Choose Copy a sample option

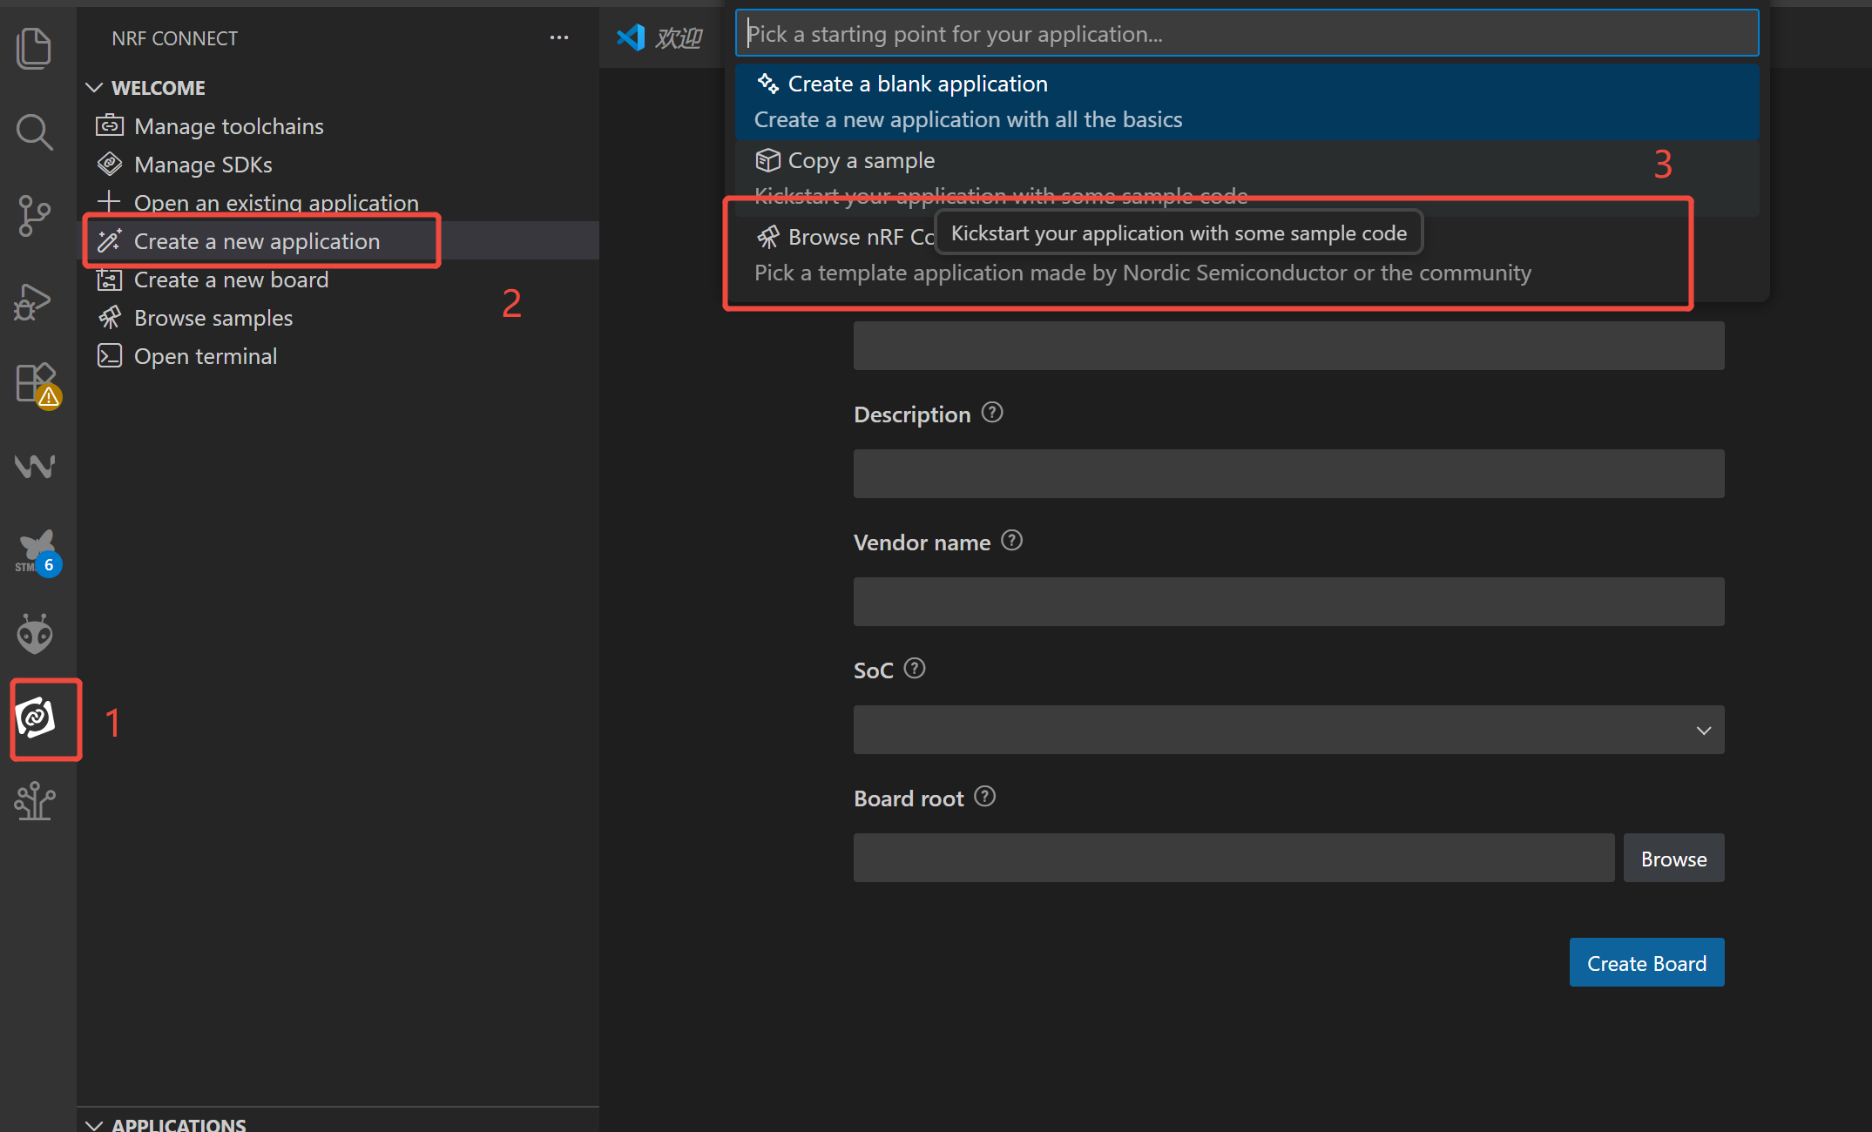(861, 161)
